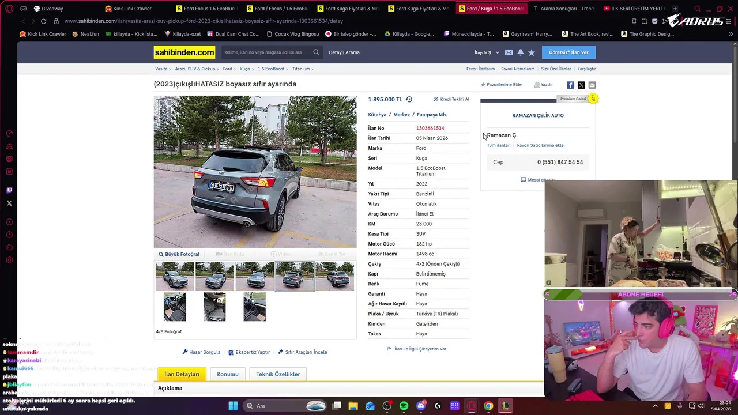738x415 pixels.
Task: Open messages envelope icon in site header
Action: (x=509, y=52)
